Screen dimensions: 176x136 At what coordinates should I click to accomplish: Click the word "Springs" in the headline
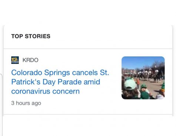[x=57, y=73]
